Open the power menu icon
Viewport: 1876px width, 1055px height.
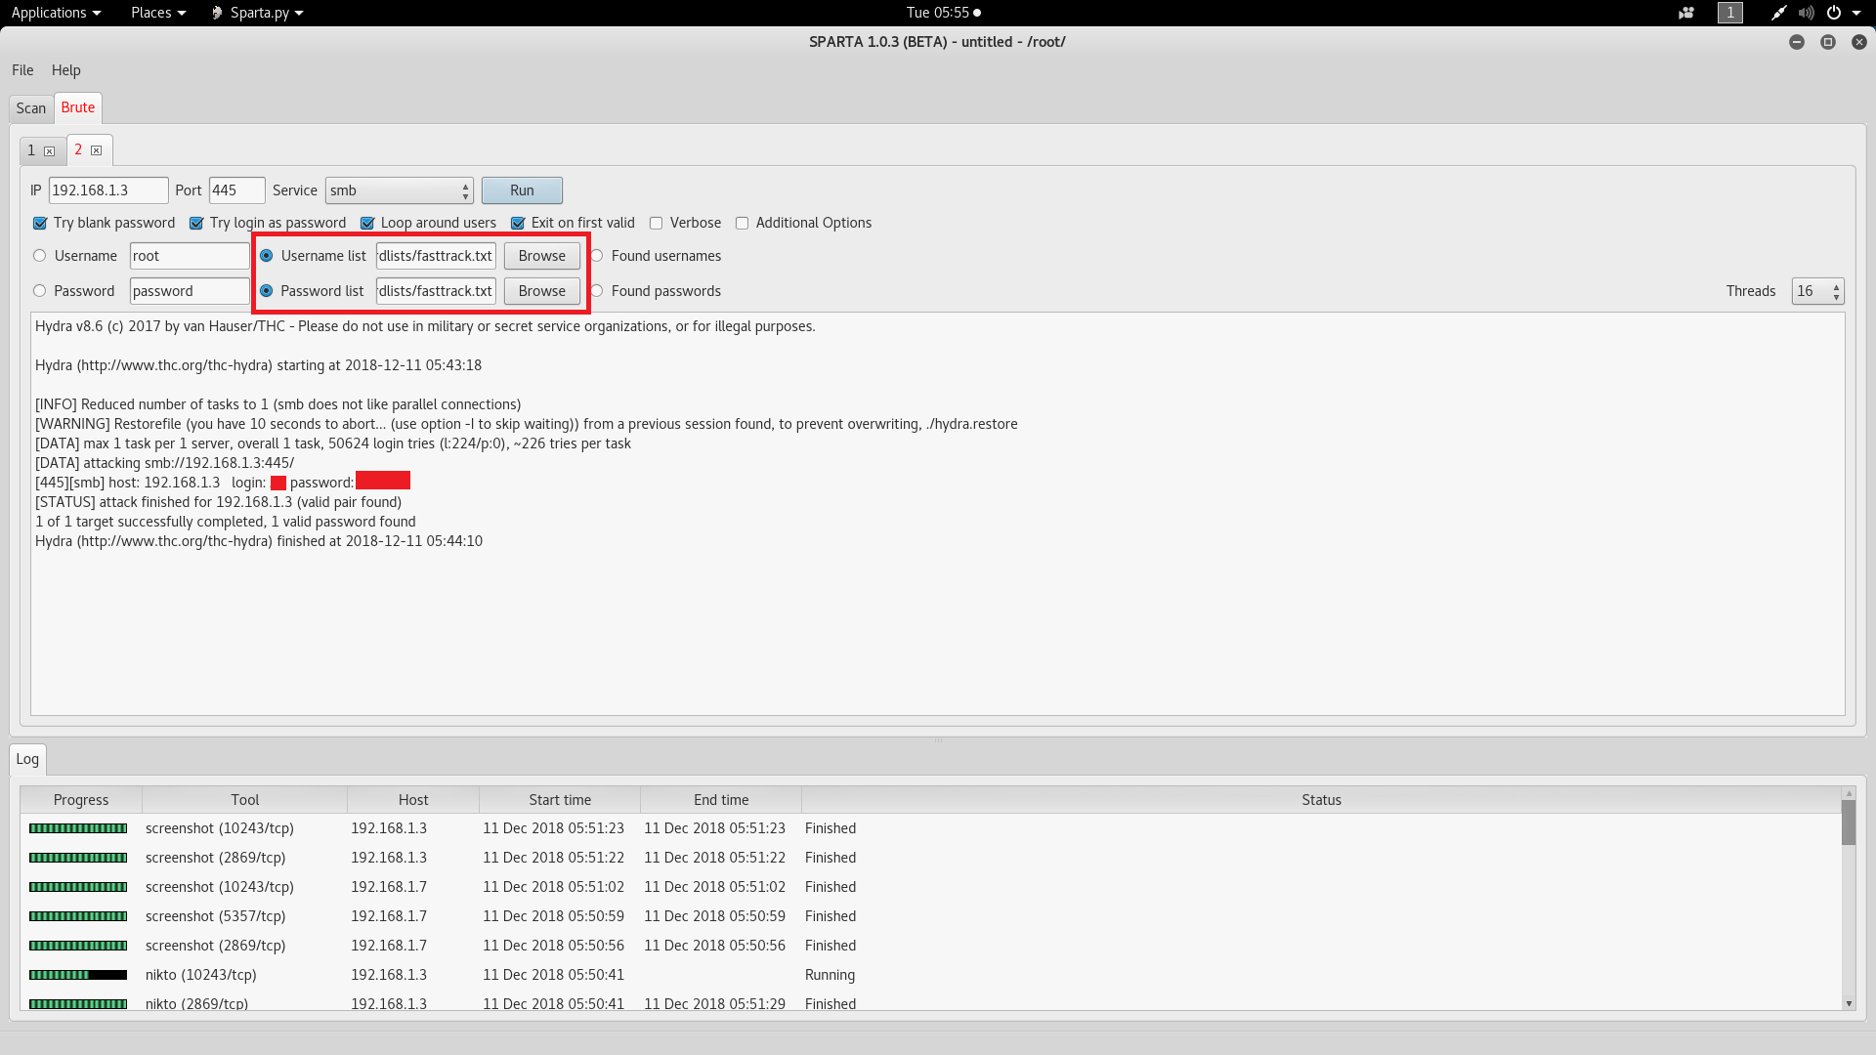[1834, 13]
